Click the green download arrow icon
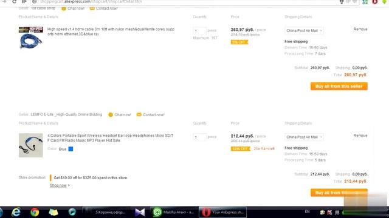This screenshot has height=218, width=389. (x=384, y=2)
